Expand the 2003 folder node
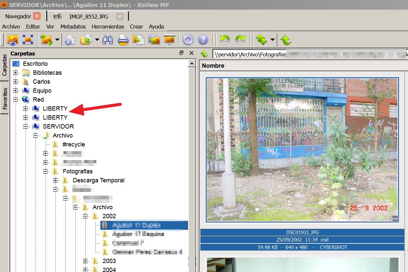Screen dimensions: 408x272 pyautogui.click(x=85, y=261)
